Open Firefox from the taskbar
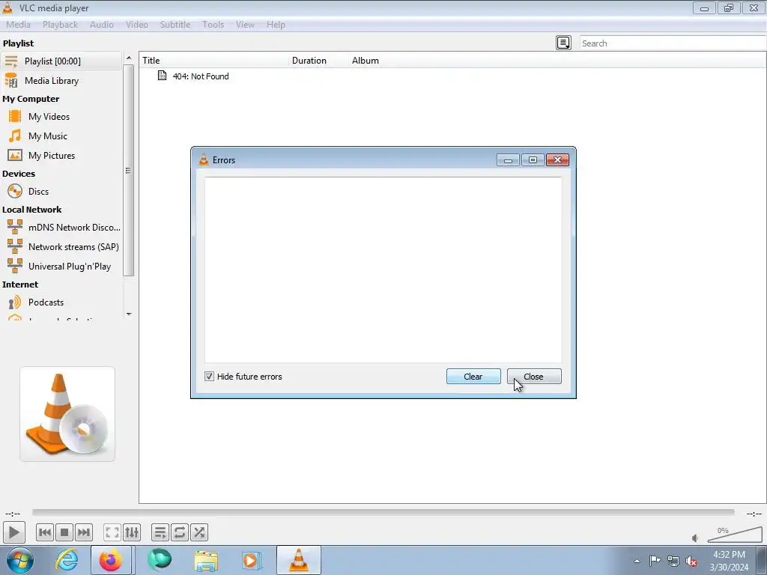 tap(111, 560)
